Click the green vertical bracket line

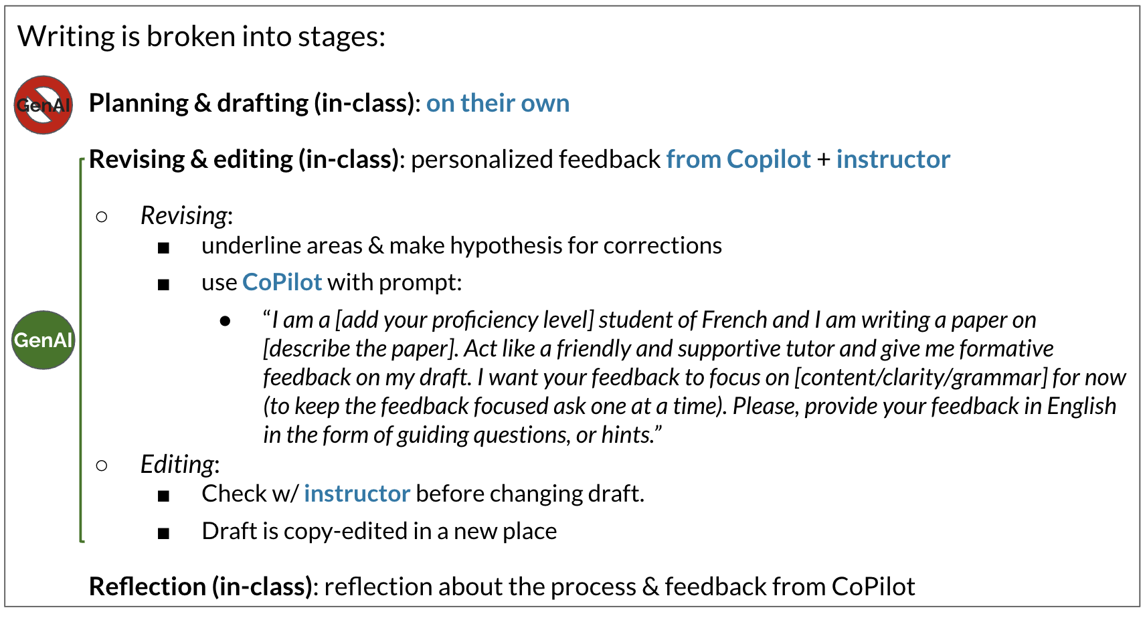click(81, 348)
